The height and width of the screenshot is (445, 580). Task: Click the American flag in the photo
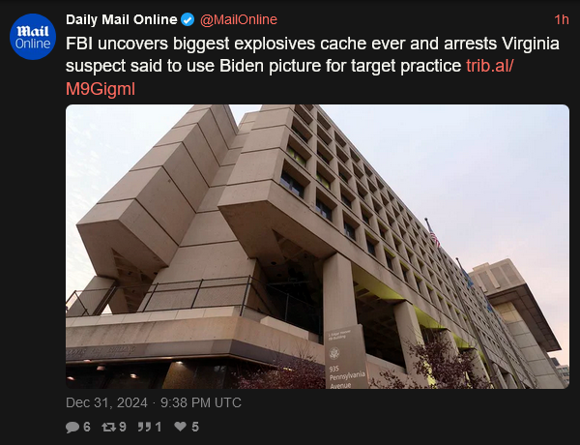(433, 234)
